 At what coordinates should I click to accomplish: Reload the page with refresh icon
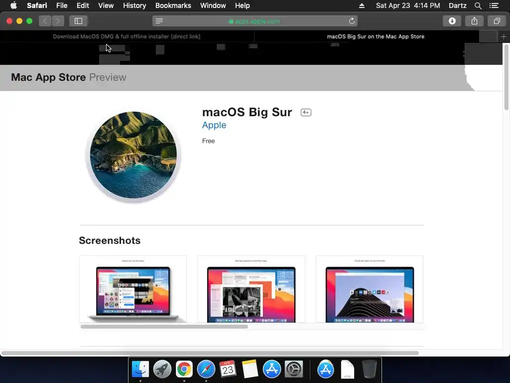[x=352, y=21]
